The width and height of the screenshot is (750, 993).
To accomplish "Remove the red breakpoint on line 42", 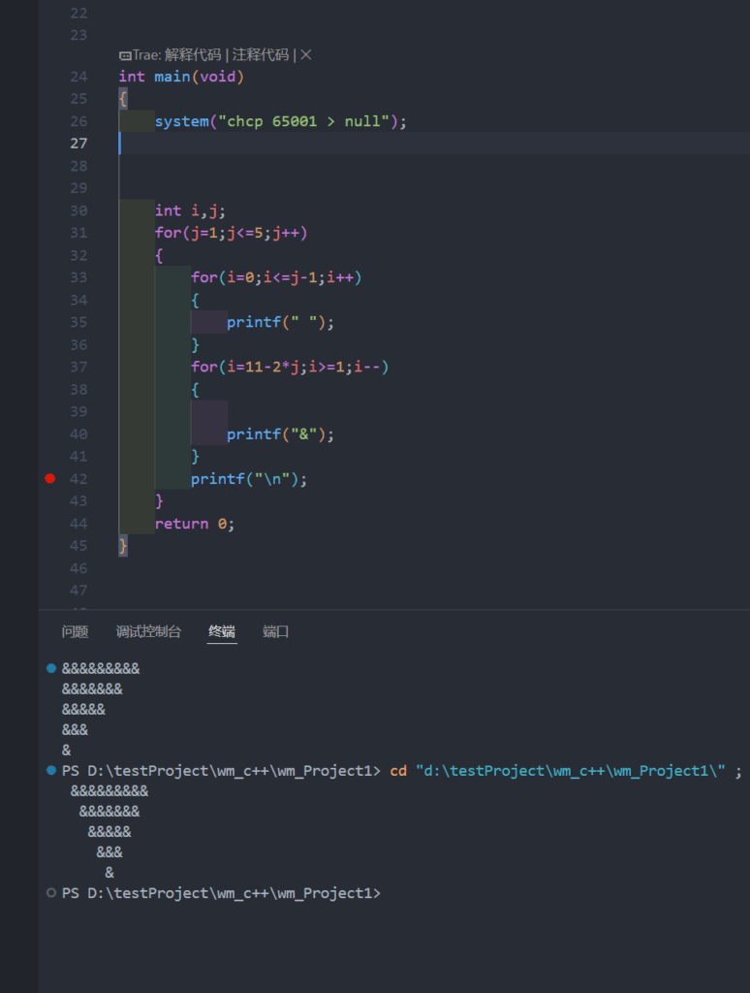I will pos(50,478).
